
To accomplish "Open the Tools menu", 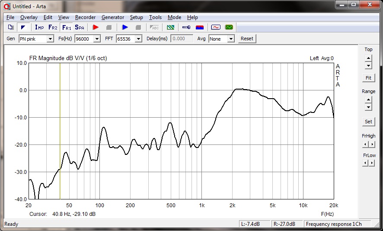I will pos(155,17).
